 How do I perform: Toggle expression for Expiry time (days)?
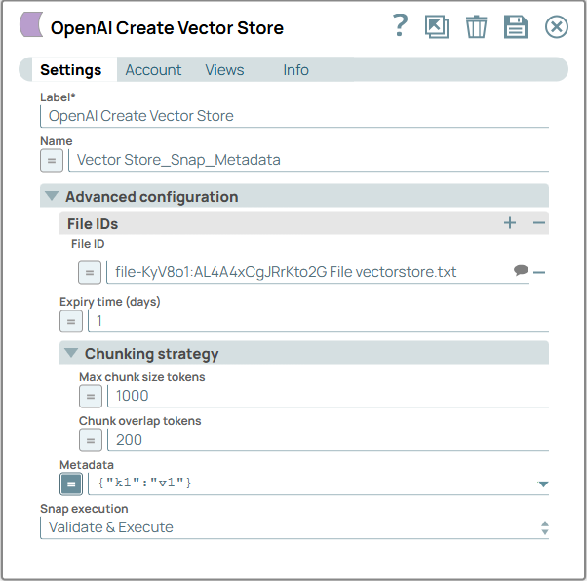(71, 321)
